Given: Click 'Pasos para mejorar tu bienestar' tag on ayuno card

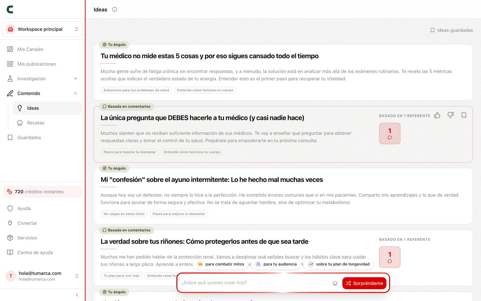Looking at the screenshot, I should (x=179, y=214).
